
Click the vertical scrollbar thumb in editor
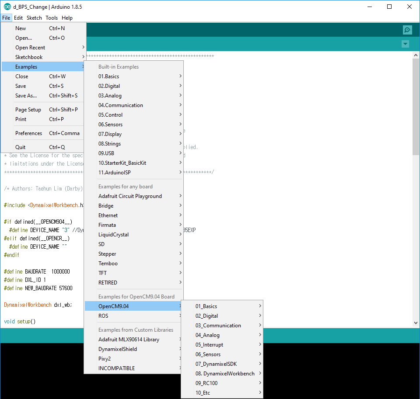[x=416, y=107]
